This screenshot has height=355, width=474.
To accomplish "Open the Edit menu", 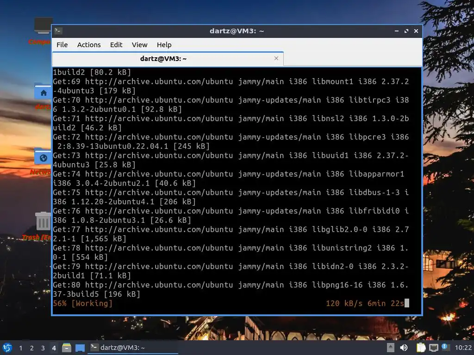I will [116, 45].
